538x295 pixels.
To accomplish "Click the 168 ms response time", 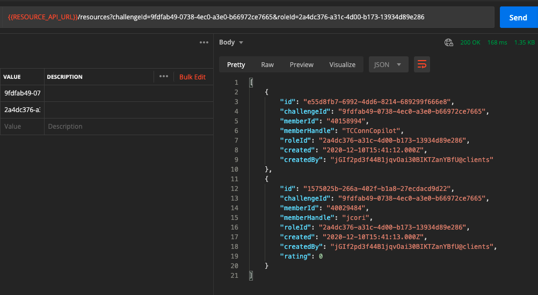I will (497, 42).
